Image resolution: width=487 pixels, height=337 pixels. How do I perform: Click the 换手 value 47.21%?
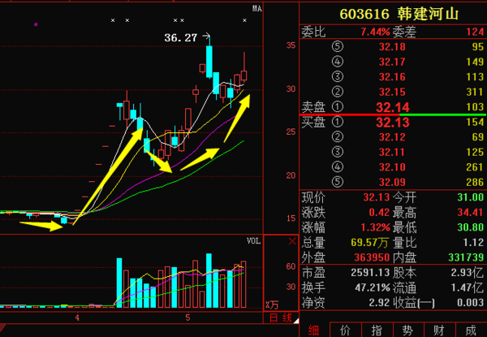(x=373, y=287)
